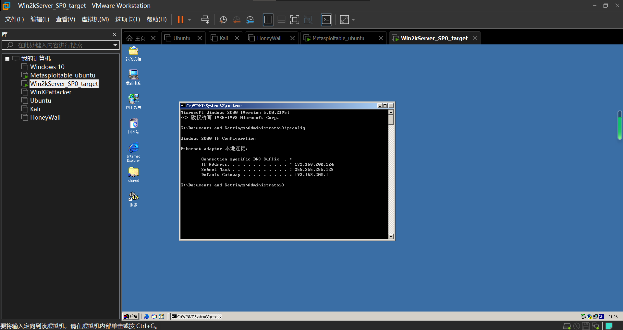The width and height of the screenshot is (623, 330).
Task: Collapse the 我的计算机 tree node
Action: click(7, 59)
